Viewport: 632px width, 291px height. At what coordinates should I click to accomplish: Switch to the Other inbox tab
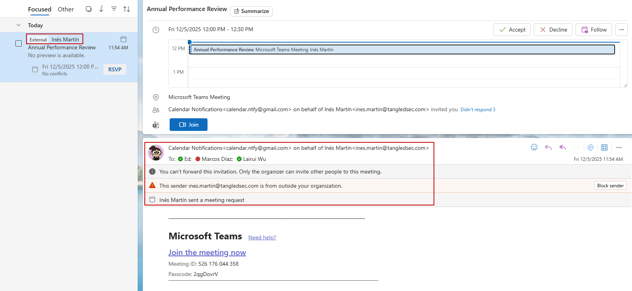(x=65, y=9)
